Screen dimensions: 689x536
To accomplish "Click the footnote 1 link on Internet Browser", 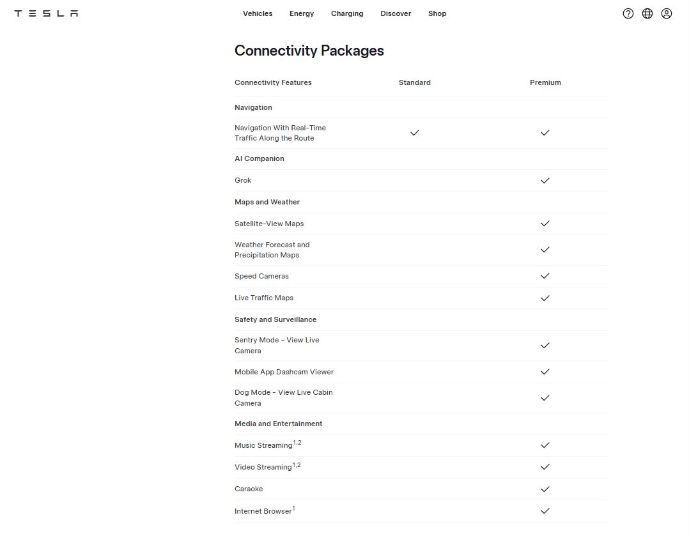I will coord(293,507).
